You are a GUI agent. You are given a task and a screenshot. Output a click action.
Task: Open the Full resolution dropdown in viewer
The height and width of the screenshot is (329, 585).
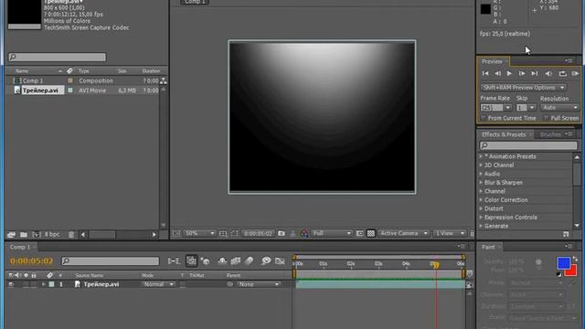332,234
